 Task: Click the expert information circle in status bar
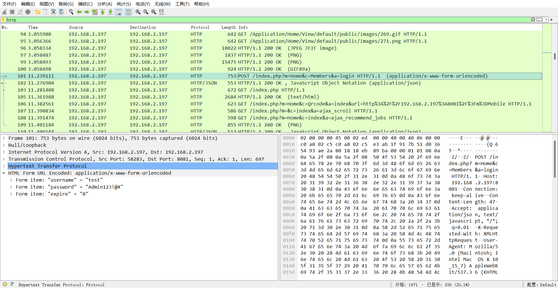click(5, 285)
